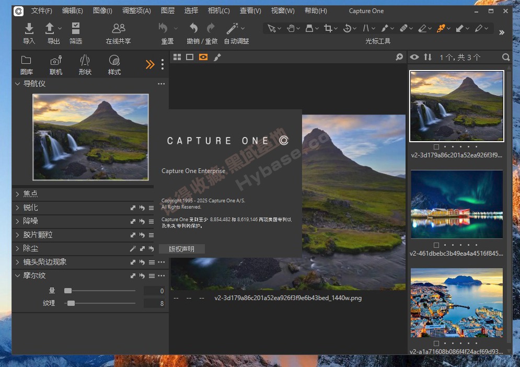Open the Image (图像) menu
Image resolution: width=520 pixels, height=367 pixels.
tap(102, 11)
